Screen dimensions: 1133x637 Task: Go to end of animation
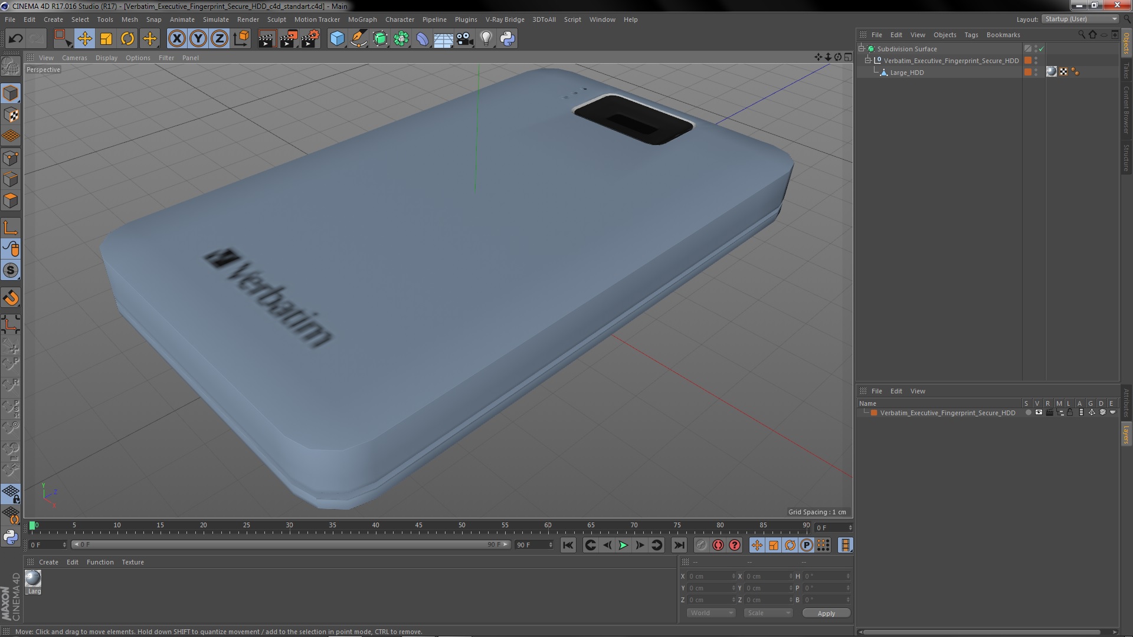click(x=679, y=545)
